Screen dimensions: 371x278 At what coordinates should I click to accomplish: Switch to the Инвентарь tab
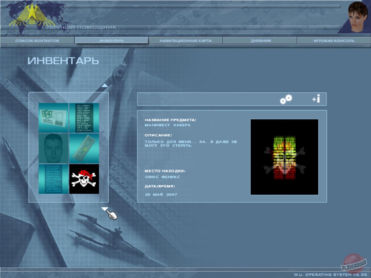(112, 41)
